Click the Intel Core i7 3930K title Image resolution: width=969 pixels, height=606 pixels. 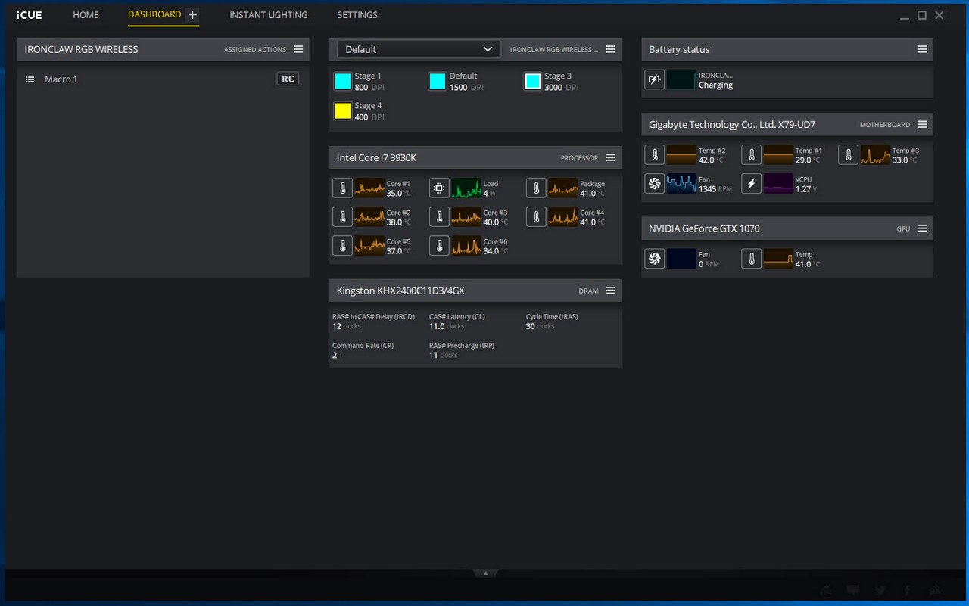[376, 157]
